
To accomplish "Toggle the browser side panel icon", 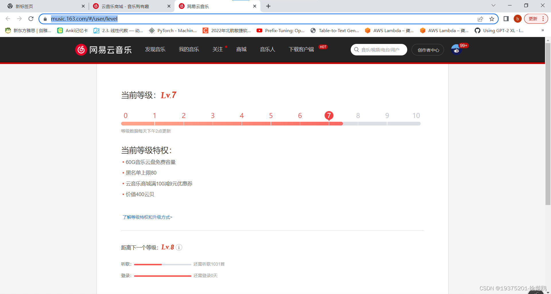I will pyautogui.click(x=506, y=19).
